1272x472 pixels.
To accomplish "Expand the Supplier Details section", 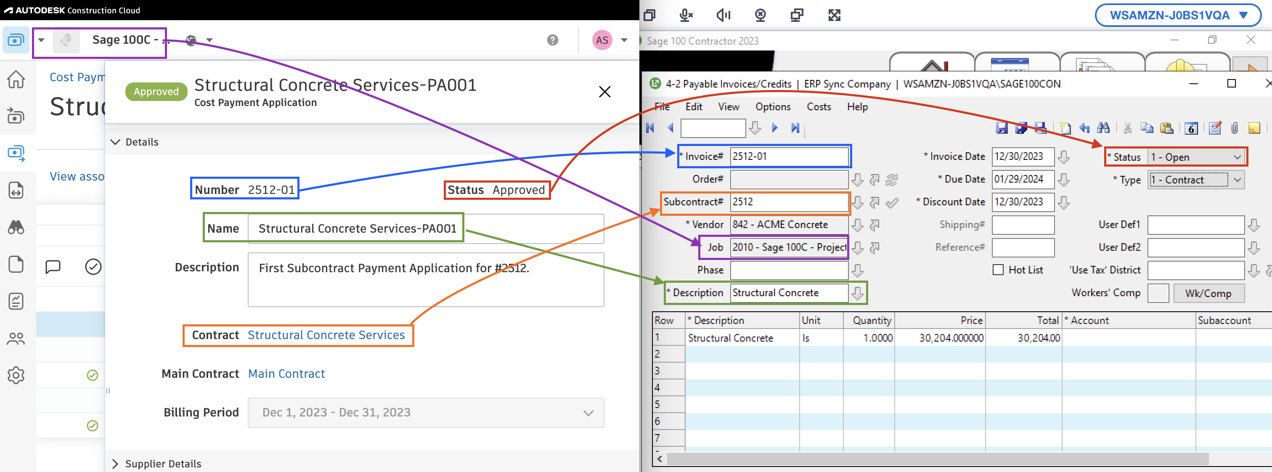I will click(116, 464).
